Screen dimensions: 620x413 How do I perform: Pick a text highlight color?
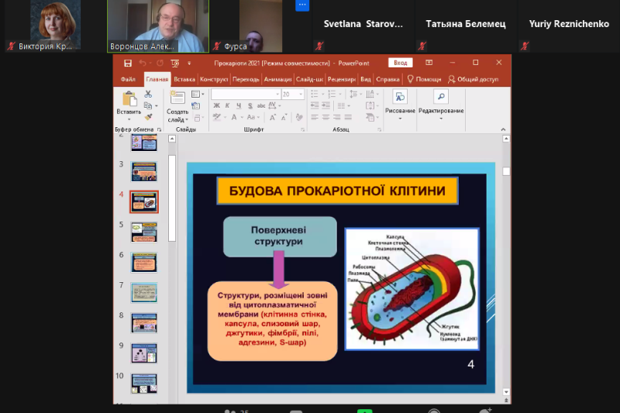[217, 117]
